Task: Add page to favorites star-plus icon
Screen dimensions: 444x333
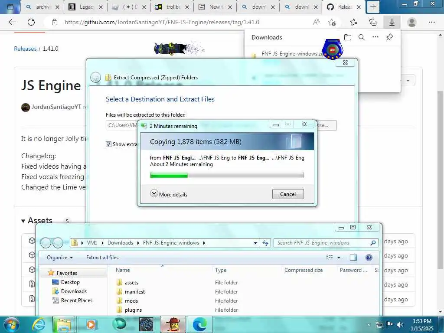Action: 332,22
